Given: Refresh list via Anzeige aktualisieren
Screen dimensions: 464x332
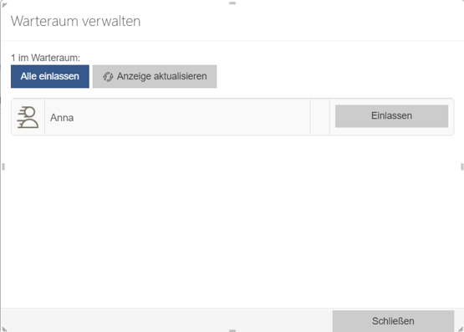Looking at the screenshot, I should [x=155, y=76].
